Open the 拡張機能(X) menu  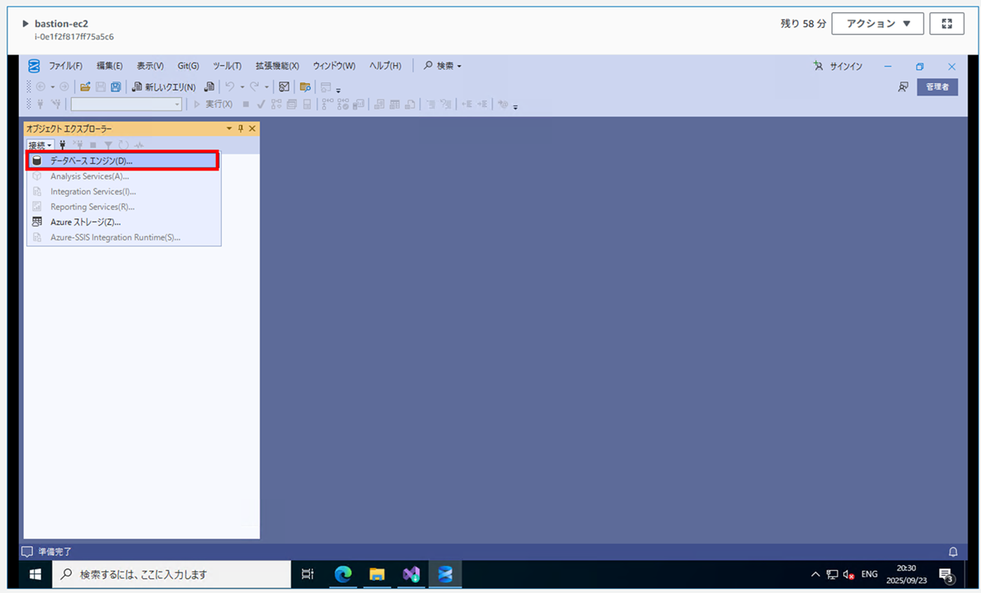(277, 66)
